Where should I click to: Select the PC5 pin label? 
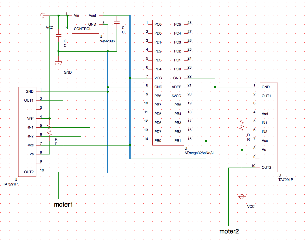tap(177, 24)
